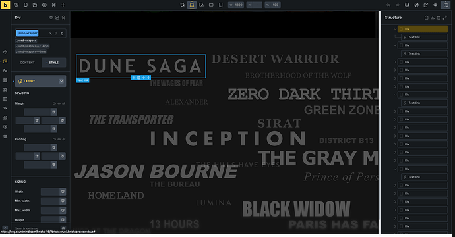Image resolution: width=455 pixels, height=237 pixels.
Task: Click the Bricks logo button
Action: (5, 5)
